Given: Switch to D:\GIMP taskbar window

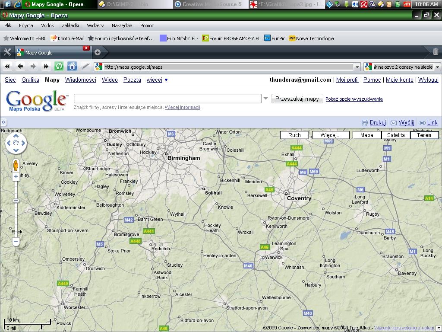Looking at the screenshot, I should 135,4.
